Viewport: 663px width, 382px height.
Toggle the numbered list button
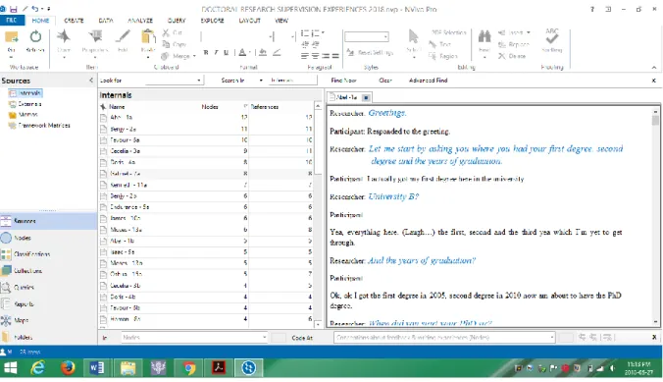pos(316,33)
